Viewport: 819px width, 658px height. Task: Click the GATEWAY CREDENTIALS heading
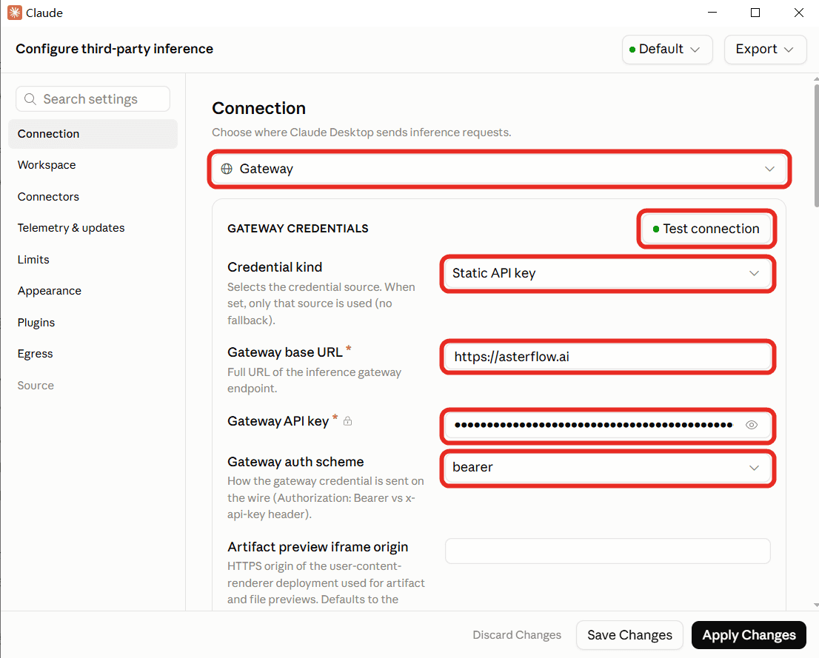tap(298, 228)
